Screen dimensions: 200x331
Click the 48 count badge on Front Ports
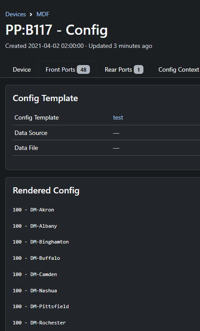83,69
